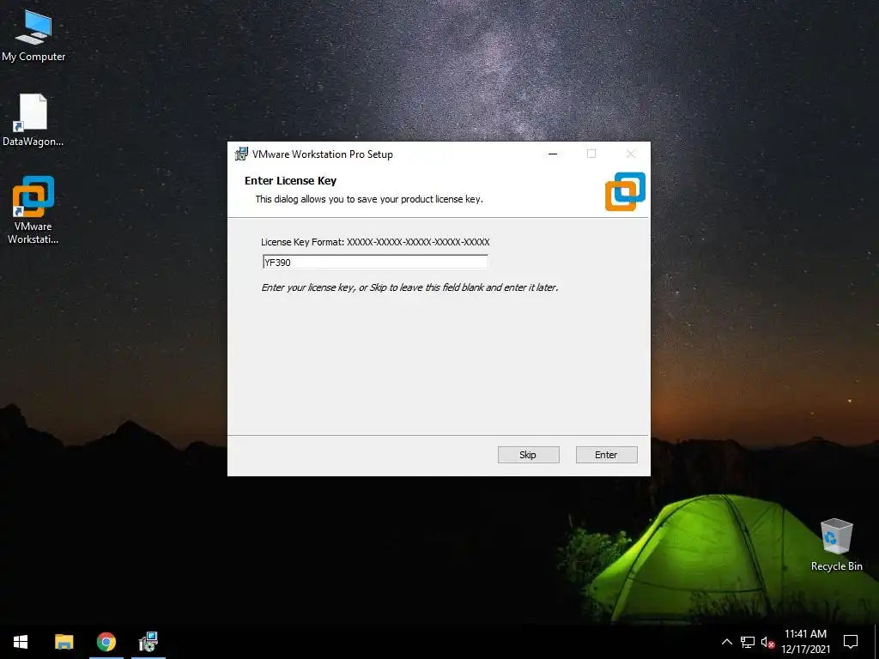The height and width of the screenshot is (659, 879).
Task: Open the Recycle Bin
Action: (836, 545)
